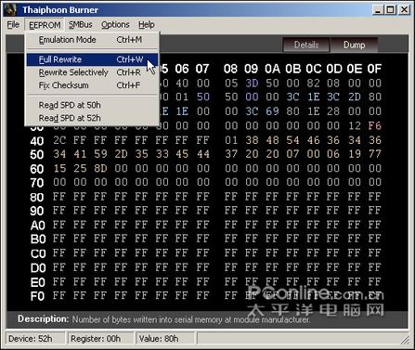This screenshot has width=415, height=350.
Task: Select byte 69 under column 0A
Action: pos(272,111)
